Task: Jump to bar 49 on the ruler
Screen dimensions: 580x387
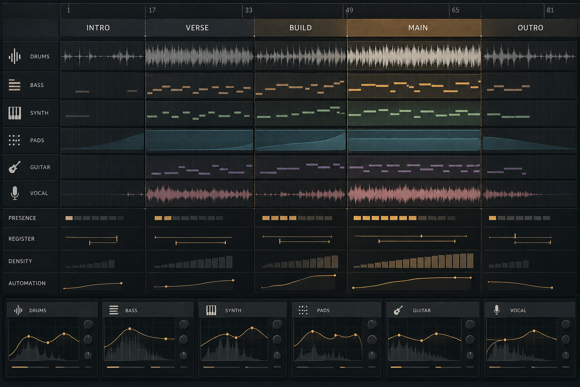Action: 350,10
